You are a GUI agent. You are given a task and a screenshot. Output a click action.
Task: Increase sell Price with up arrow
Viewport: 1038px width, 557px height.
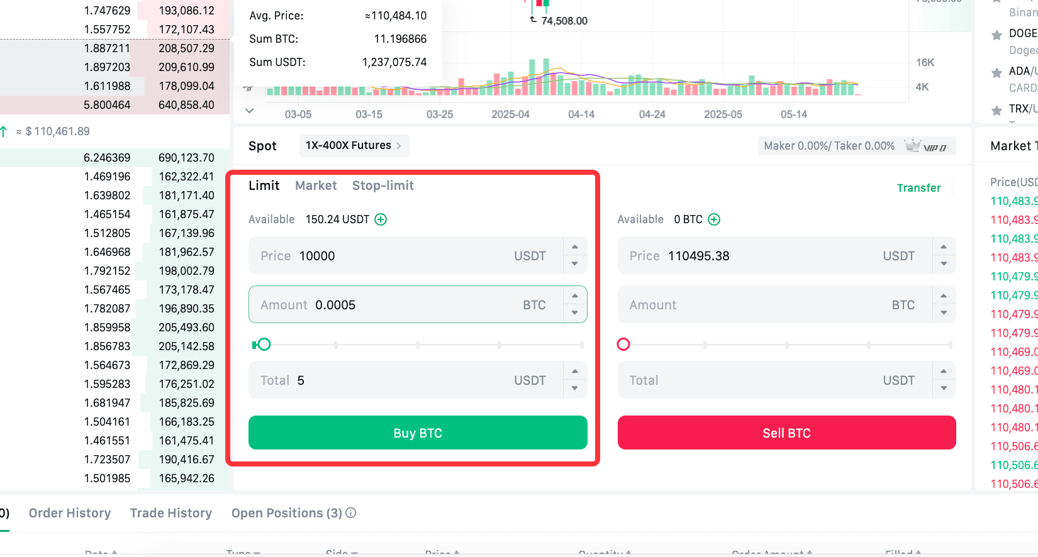coord(944,247)
